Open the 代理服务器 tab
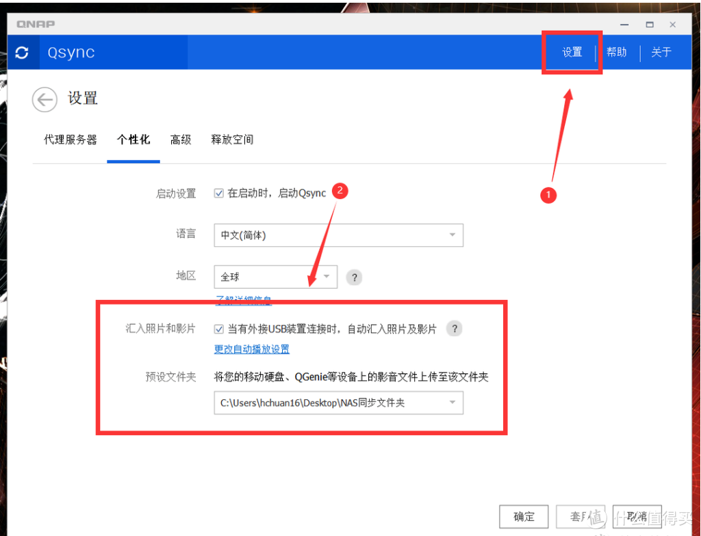Viewport: 701px width, 536px height. [70, 139]
